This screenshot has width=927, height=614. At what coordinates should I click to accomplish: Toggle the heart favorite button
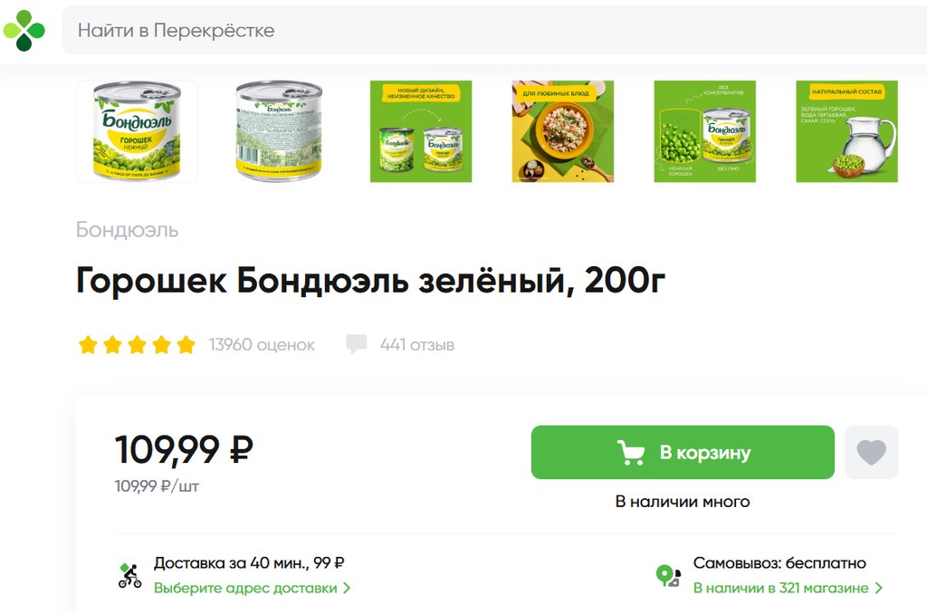click(x=871, y=453)
